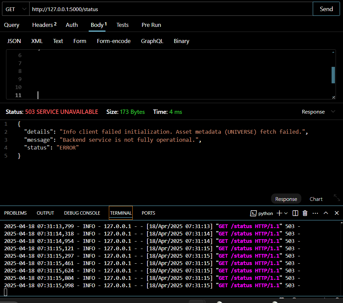Switch to the Query tab
This screenshot has width=343, height=303.
coord(12,25)
